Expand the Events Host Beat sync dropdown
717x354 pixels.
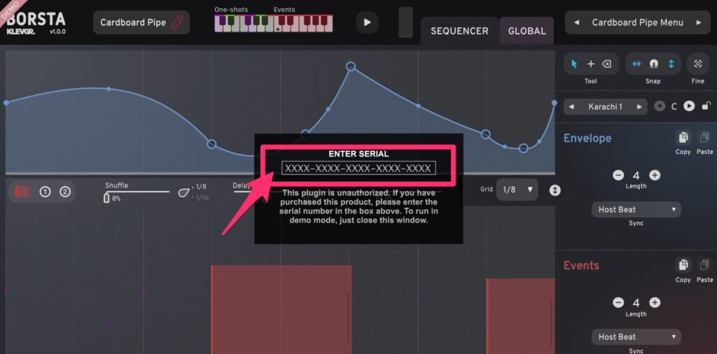point(636,337)
